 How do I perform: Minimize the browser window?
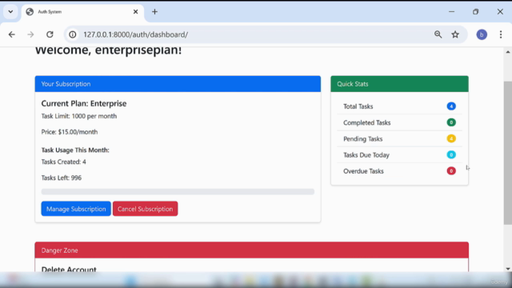click(x=451, y=12)
